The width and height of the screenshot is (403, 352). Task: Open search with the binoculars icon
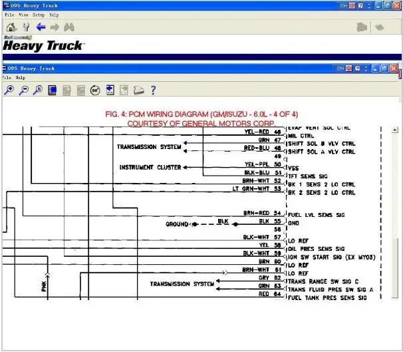coord(69,27)
